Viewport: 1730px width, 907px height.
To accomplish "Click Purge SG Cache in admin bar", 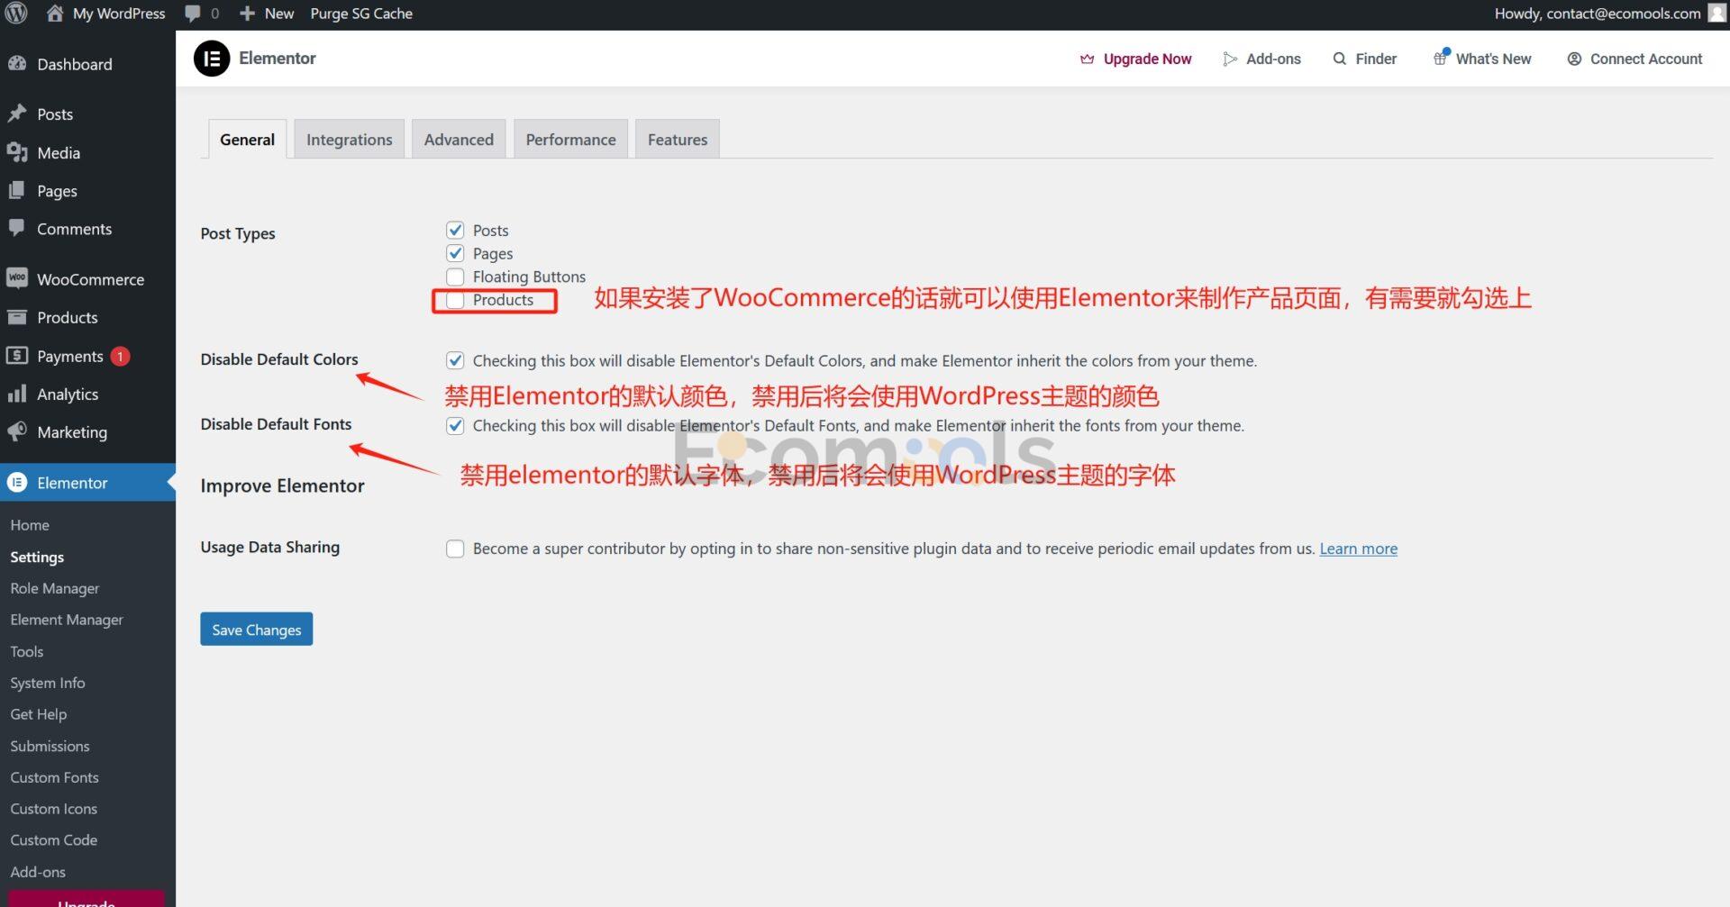I will tap(361, 14).
